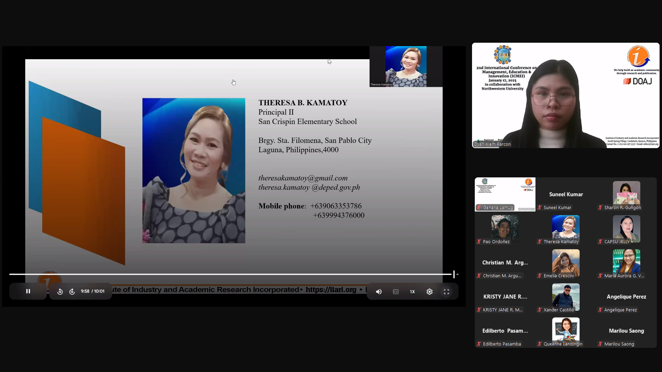Open the 1X playback speed menu
The height and width of the screenshot is (372, 662).
[412, 292]
